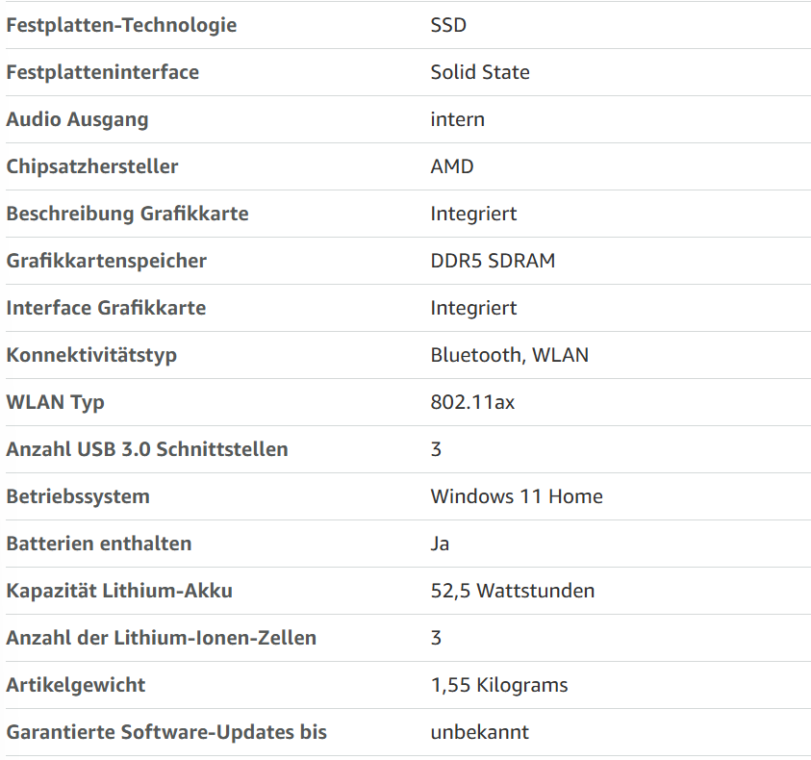This screenshot has width=811, height=760.
Task: Select the AMD value text
Action: click(x=452, y=166)
